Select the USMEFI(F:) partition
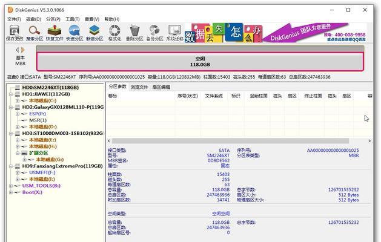 (42, 172)
